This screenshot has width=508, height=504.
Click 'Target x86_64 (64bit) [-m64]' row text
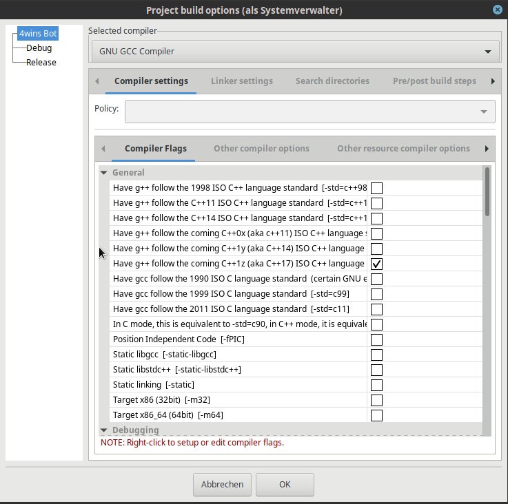pos(167,415)
